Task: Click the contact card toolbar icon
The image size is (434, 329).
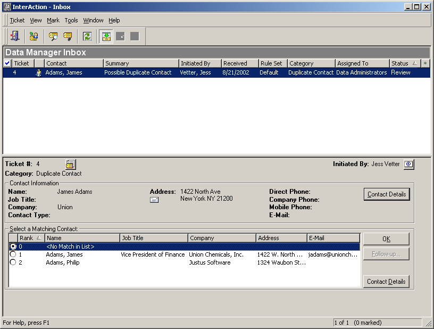Action: [34, 36]
